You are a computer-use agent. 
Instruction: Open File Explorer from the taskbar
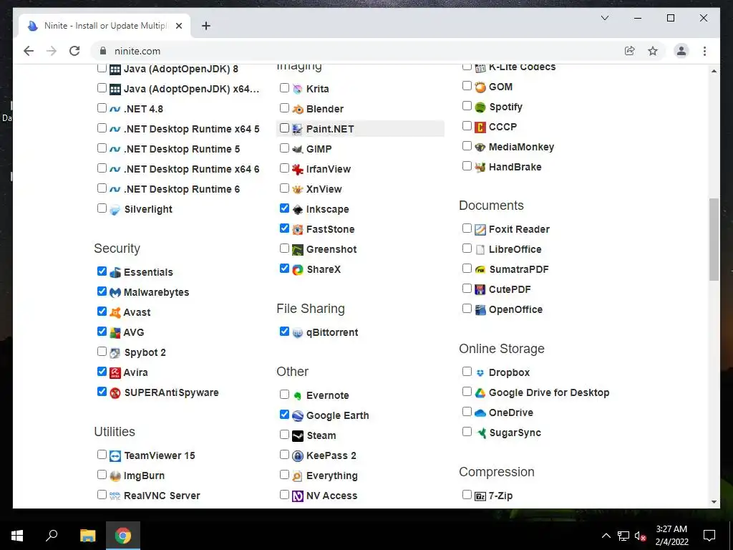tap(87, 536)
